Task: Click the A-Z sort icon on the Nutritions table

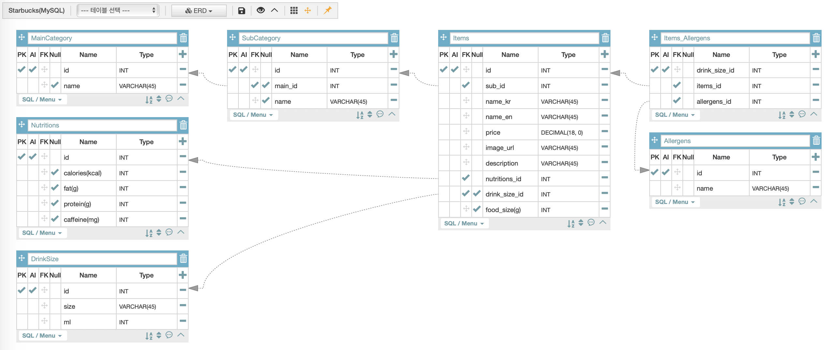Action: 150,233
